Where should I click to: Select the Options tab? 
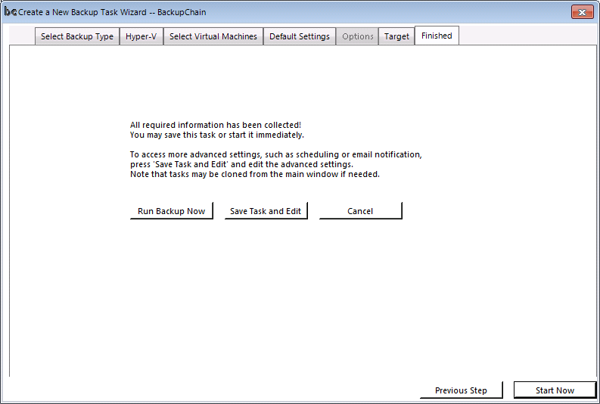(357, 36)
